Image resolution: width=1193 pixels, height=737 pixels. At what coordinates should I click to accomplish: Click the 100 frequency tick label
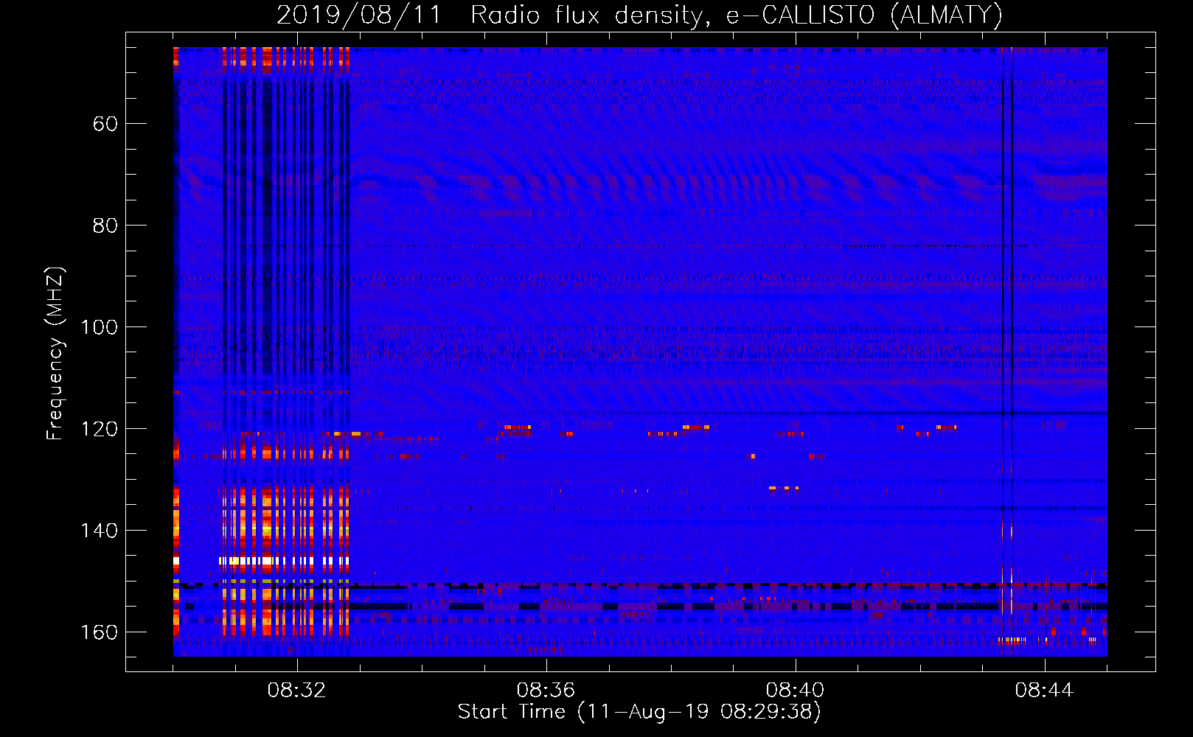click(100, 327)
